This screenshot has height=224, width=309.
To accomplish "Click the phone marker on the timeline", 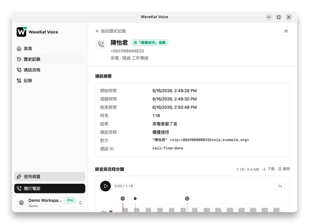I will click(187, 199).
